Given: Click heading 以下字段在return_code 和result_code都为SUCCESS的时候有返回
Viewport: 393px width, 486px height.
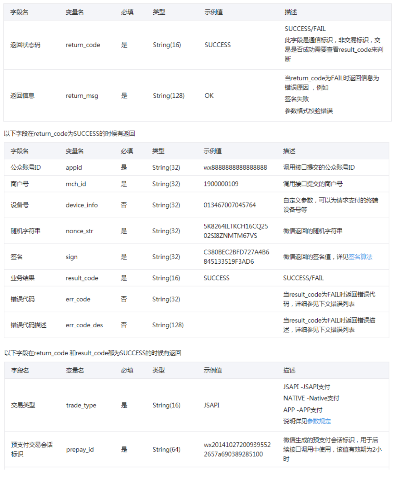Looking at the screenshot, I should pos(93,353).
